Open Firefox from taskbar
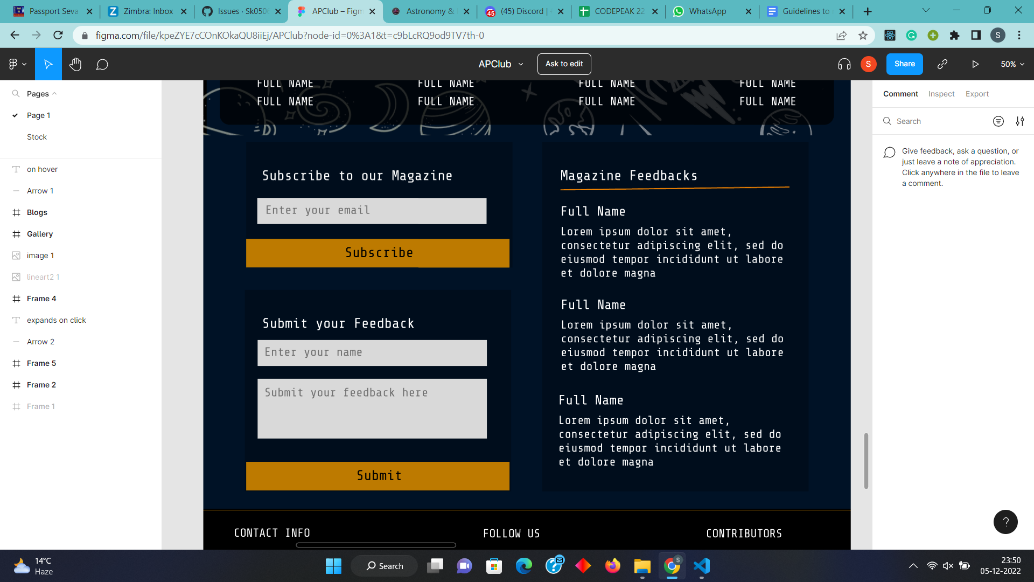This screenshot has height=582, width=1034. pos(612,566)
